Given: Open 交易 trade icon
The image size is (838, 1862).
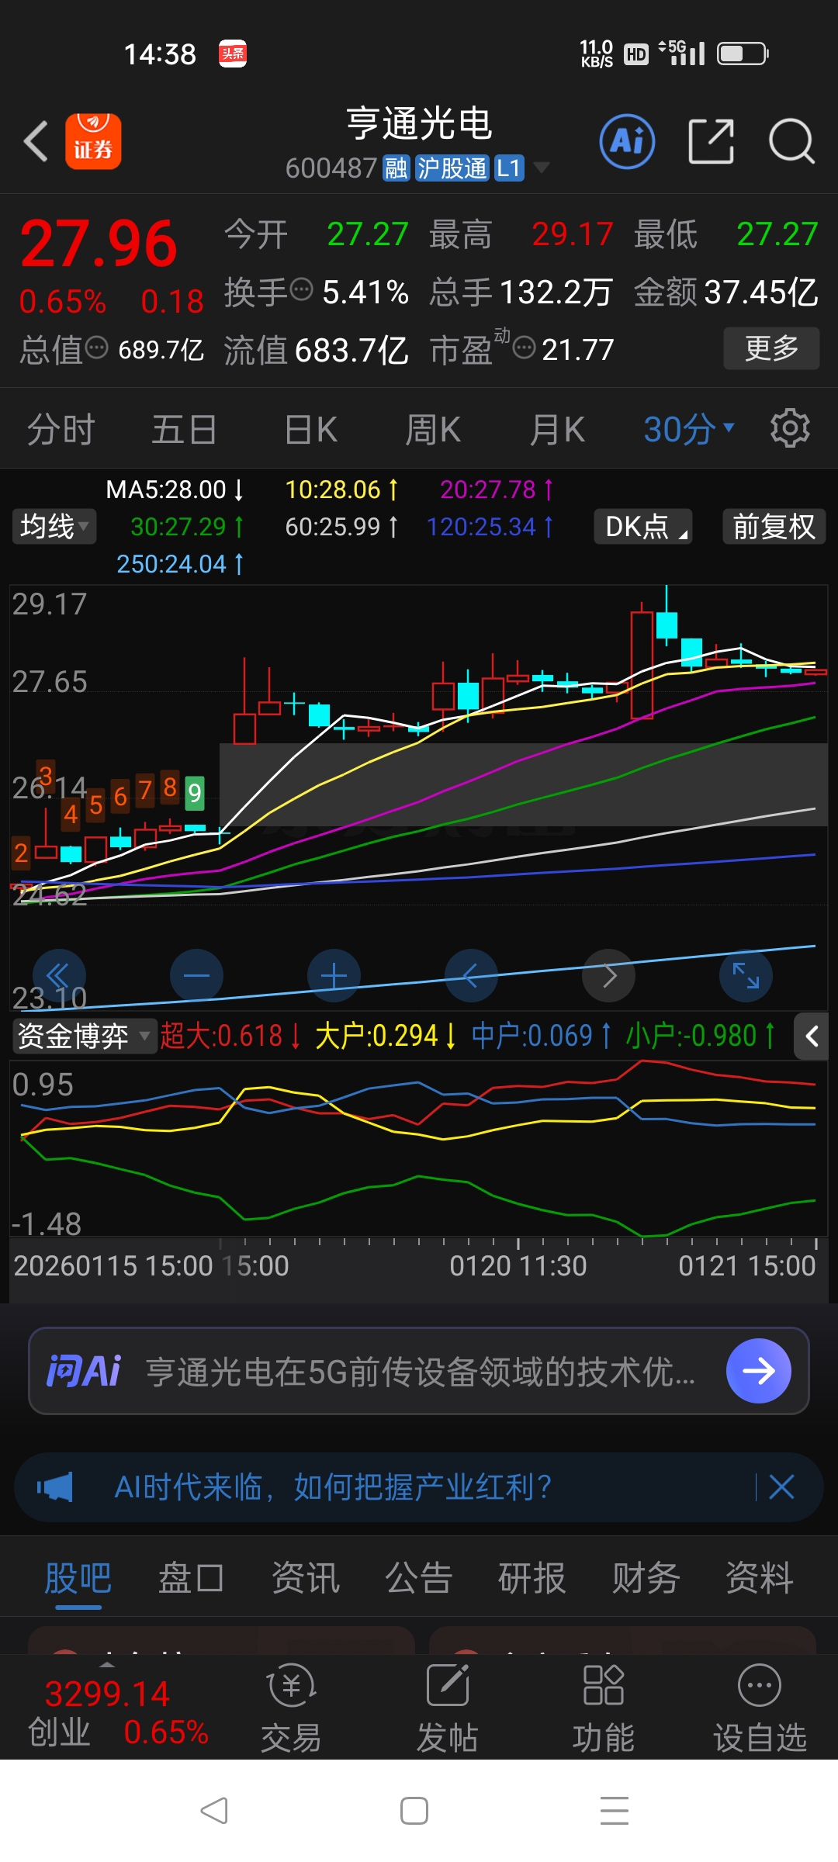Looking at the screenshot, I should 292,1708.
